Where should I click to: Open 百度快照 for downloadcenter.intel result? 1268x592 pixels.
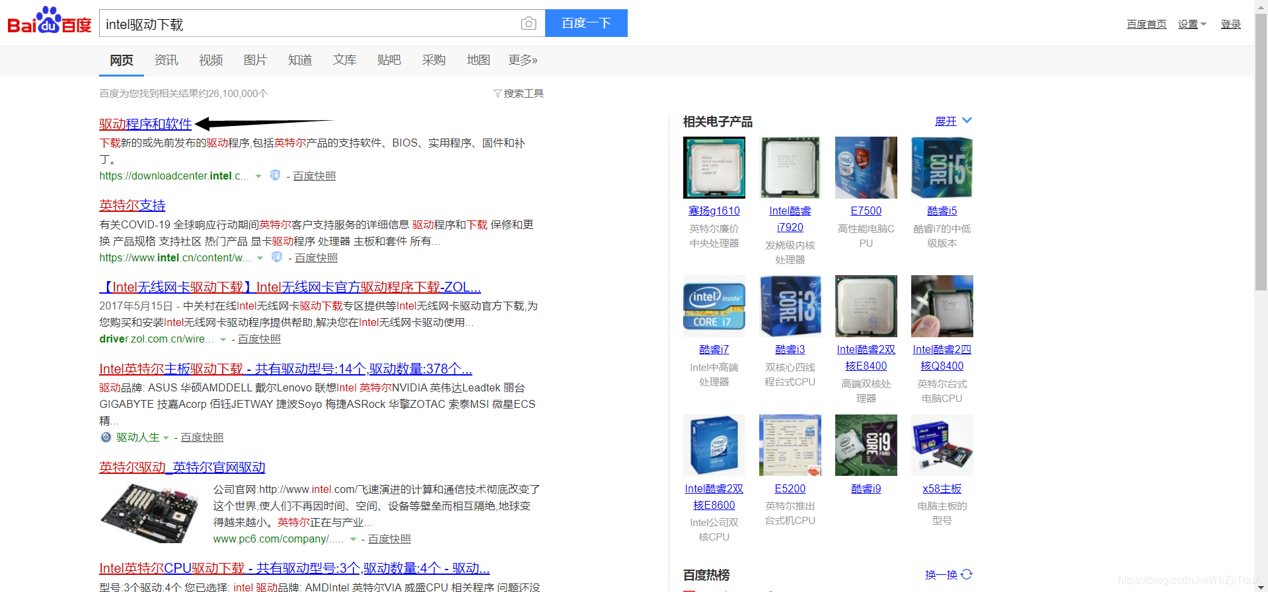pos(315,176)
